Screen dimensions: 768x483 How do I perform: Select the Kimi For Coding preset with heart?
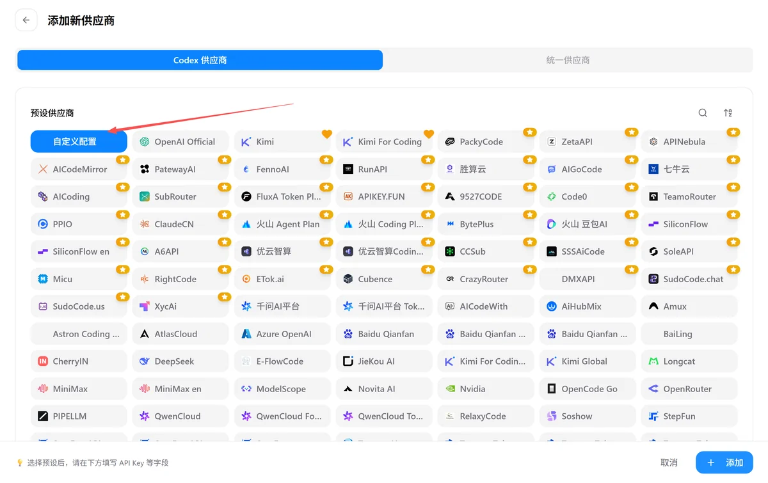coord(384,142)
